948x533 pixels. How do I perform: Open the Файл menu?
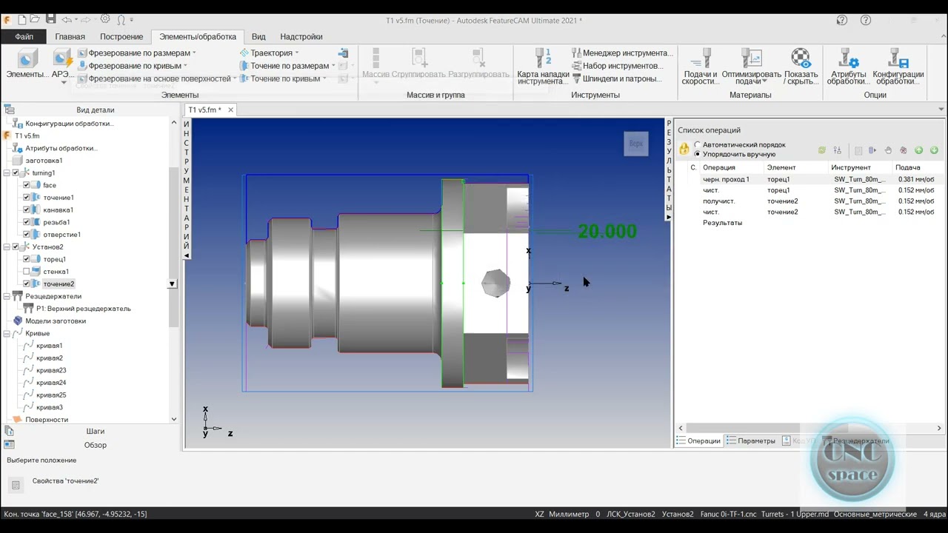click(24, 36)
